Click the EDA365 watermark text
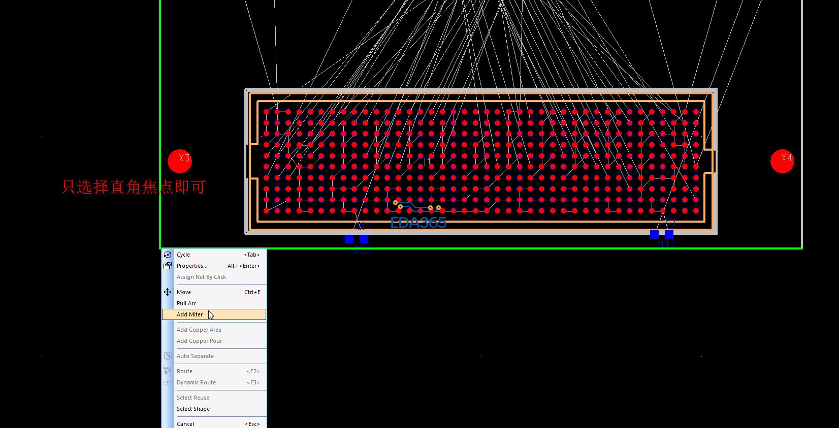 (x=418, y=223)
